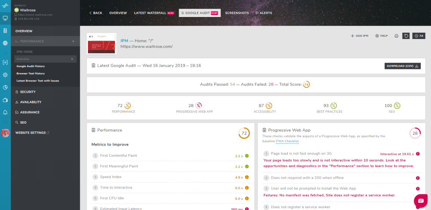Click the large Performance score circle 72
This screenshot has height=210, width=431.
244,133
